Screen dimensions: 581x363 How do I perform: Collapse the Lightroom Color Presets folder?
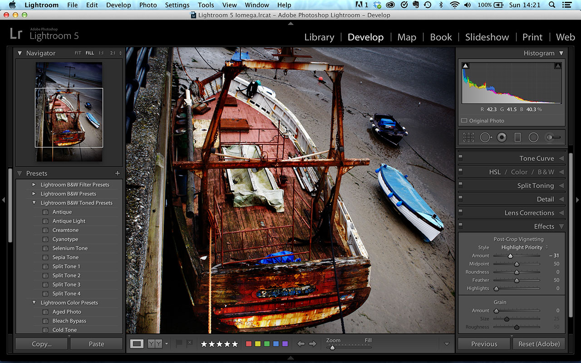[x=34, y=303]
